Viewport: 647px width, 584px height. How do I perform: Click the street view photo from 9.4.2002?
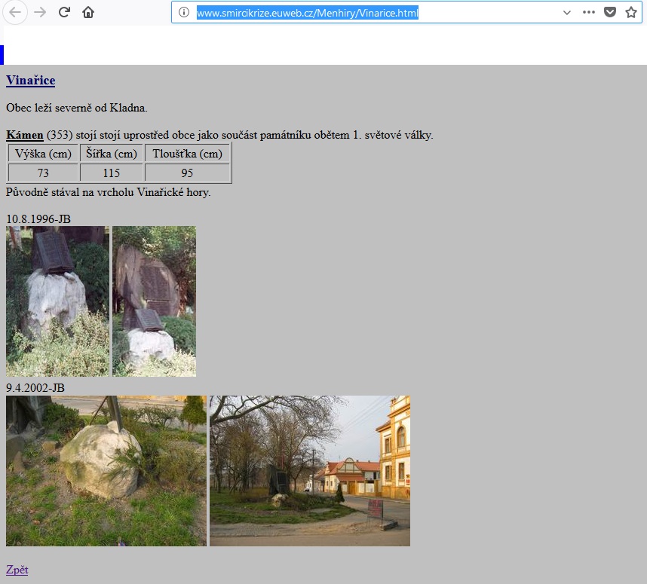(x=309, y=470)
